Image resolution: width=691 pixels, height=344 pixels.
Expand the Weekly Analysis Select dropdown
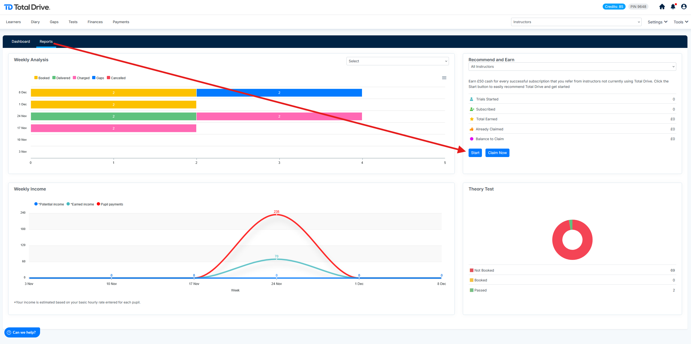397,61
